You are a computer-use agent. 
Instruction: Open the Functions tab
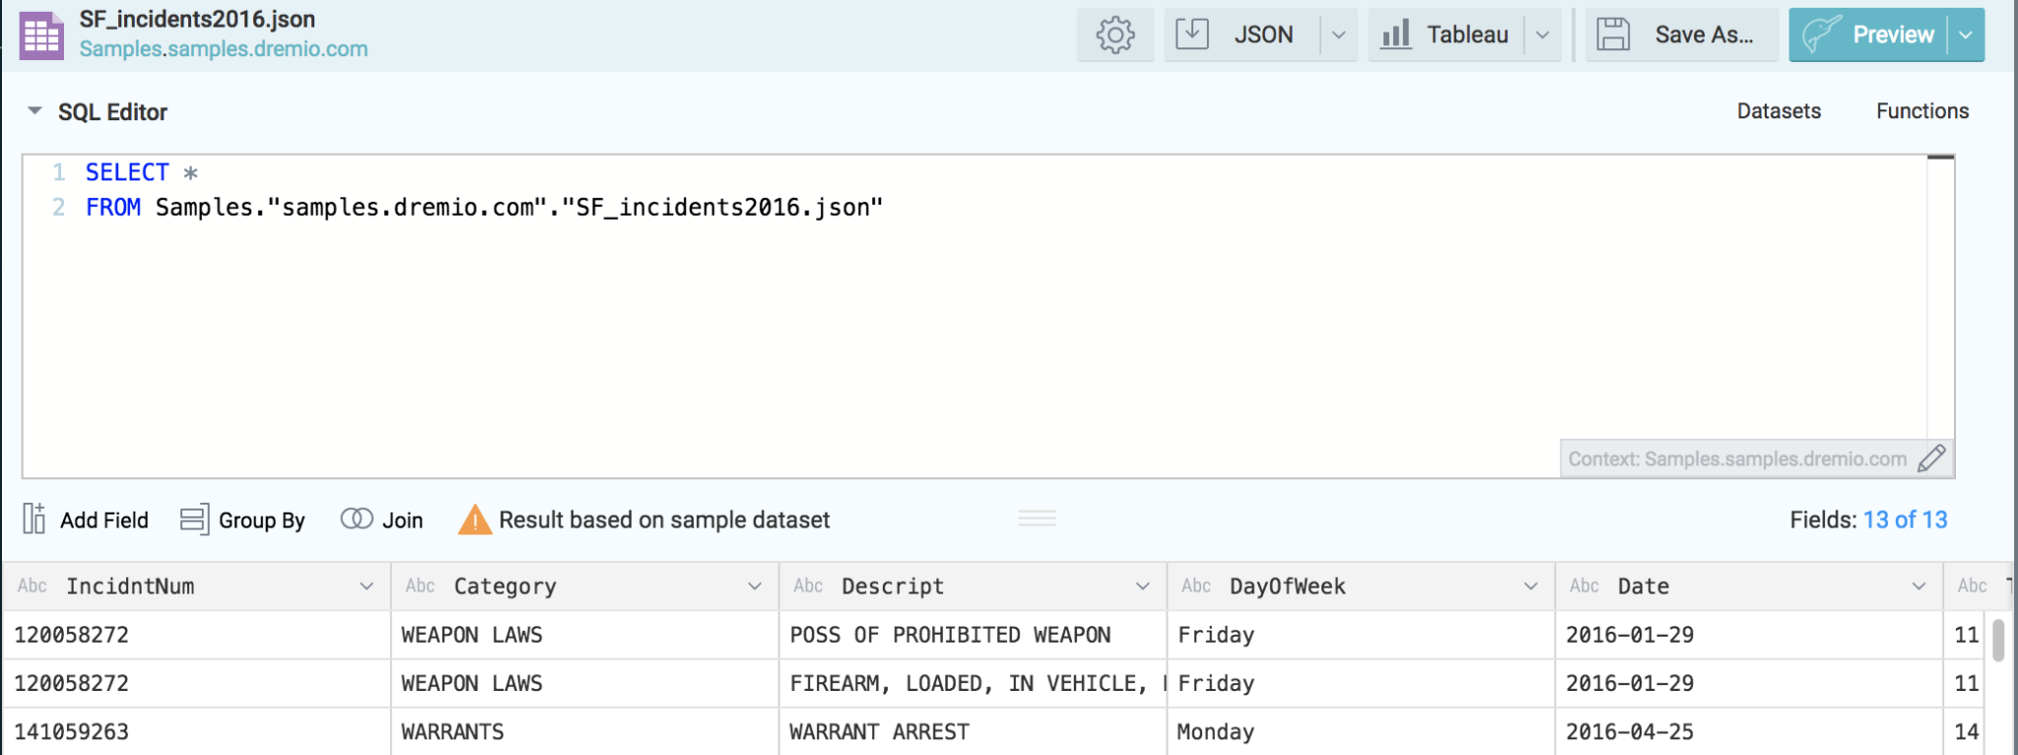tap(1921, 111)
